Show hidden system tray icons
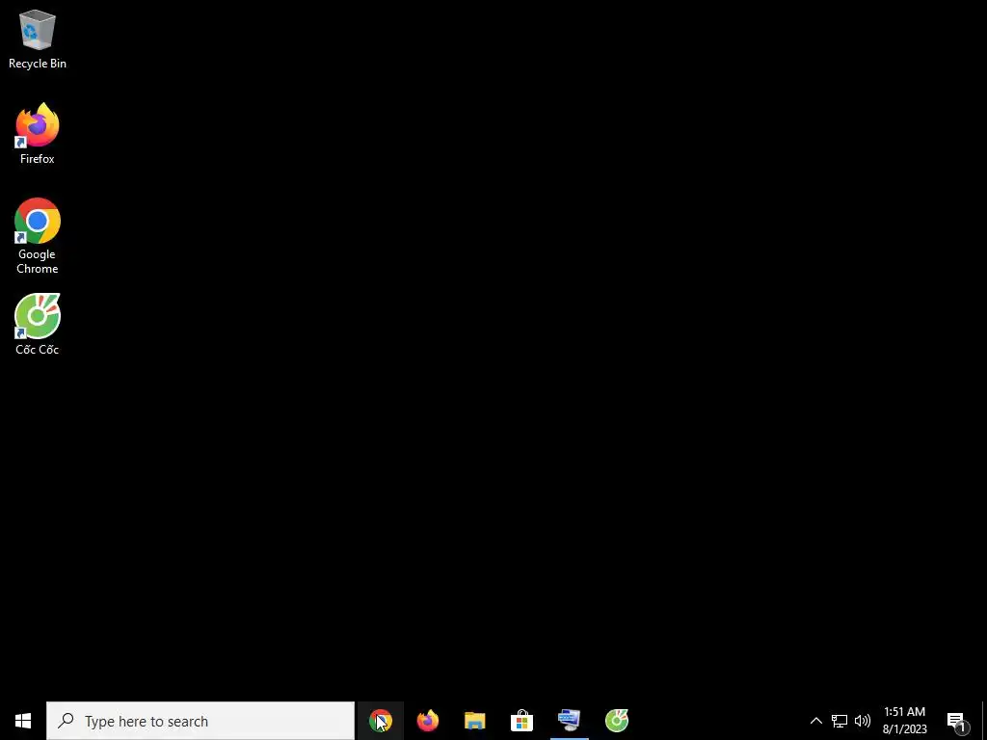Screen dimensions: 987x740 815,721
